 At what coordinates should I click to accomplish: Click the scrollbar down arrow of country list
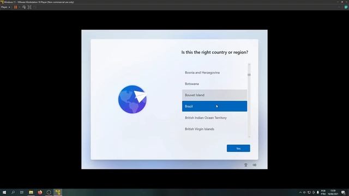249,137
